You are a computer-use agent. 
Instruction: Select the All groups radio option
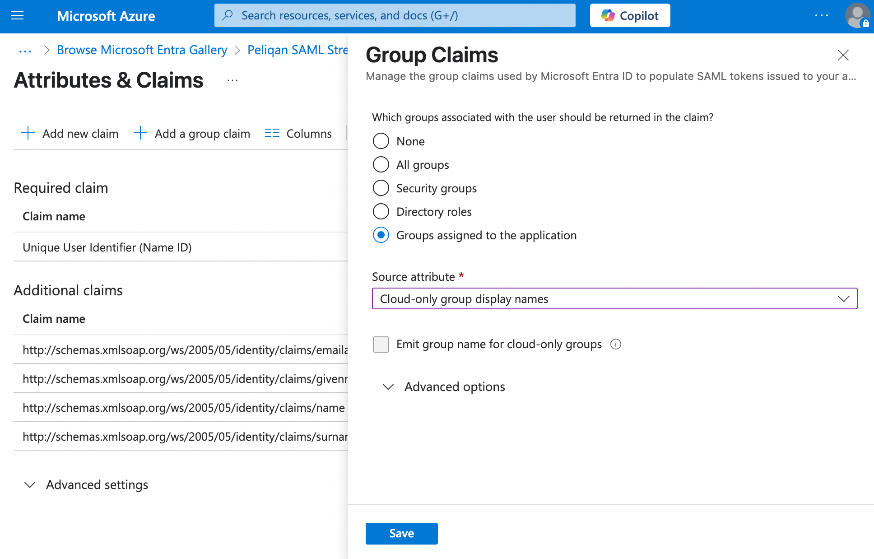point(381,164)
